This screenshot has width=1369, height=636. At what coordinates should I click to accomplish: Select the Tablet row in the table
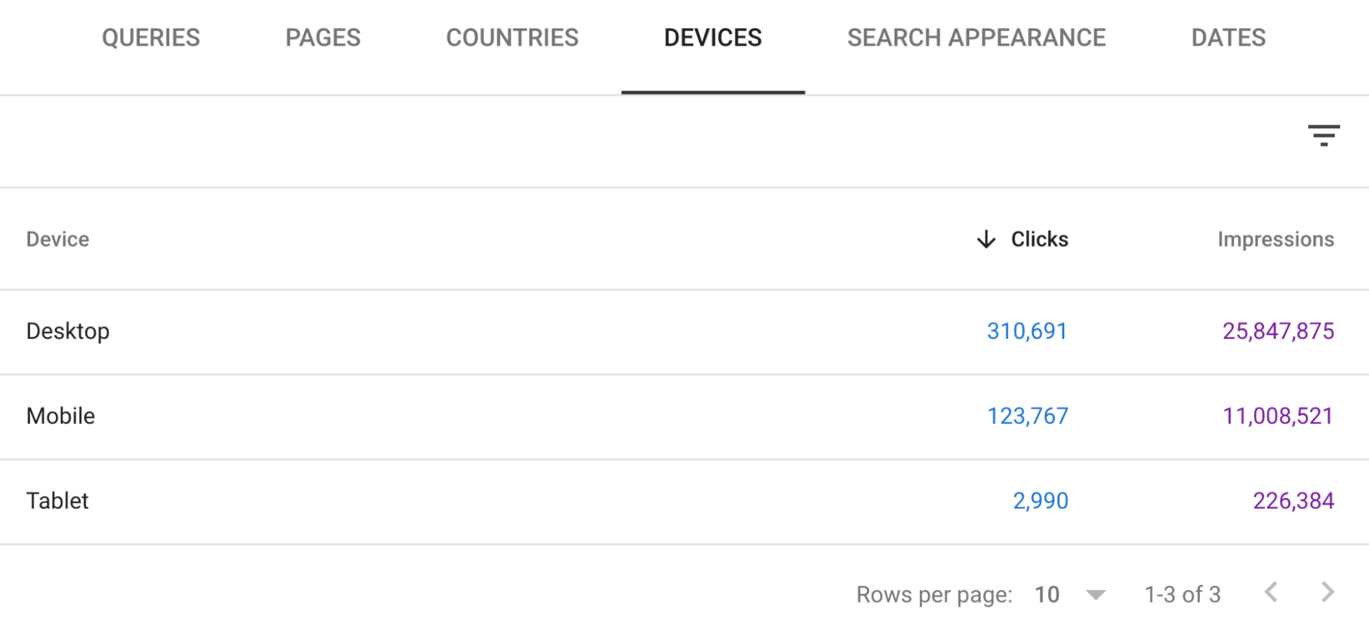pyautogui.click(x=57, y=500)
